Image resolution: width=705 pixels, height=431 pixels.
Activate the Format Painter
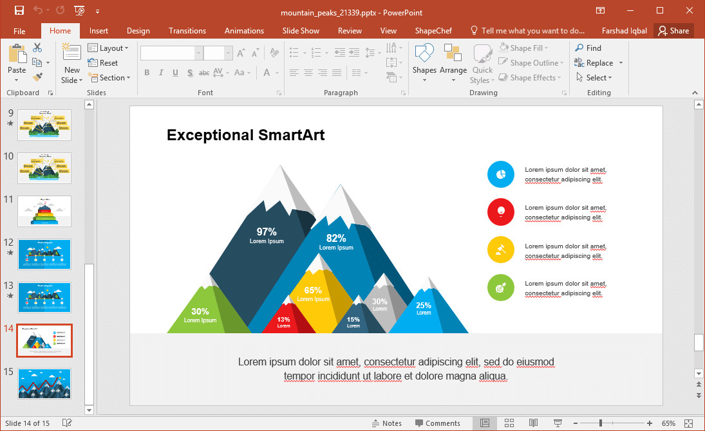tap(38, 78)
